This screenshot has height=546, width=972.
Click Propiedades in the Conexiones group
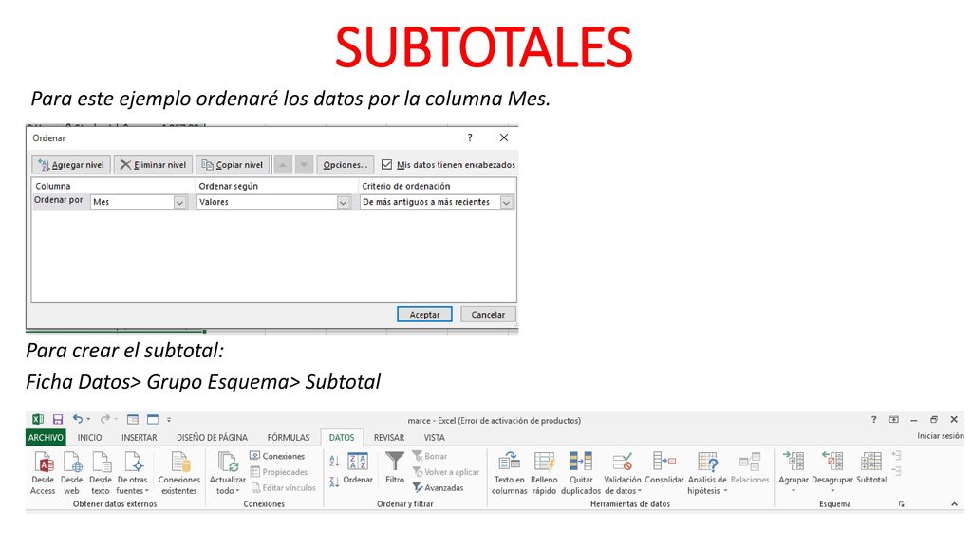coord(278,472)
